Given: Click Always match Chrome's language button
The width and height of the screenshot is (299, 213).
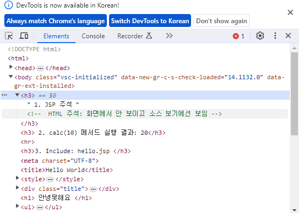Looking at the screenshot, I should 56,20.
